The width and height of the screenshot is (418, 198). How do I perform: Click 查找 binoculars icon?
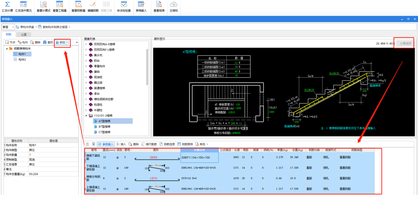click(x=48, y=42)
